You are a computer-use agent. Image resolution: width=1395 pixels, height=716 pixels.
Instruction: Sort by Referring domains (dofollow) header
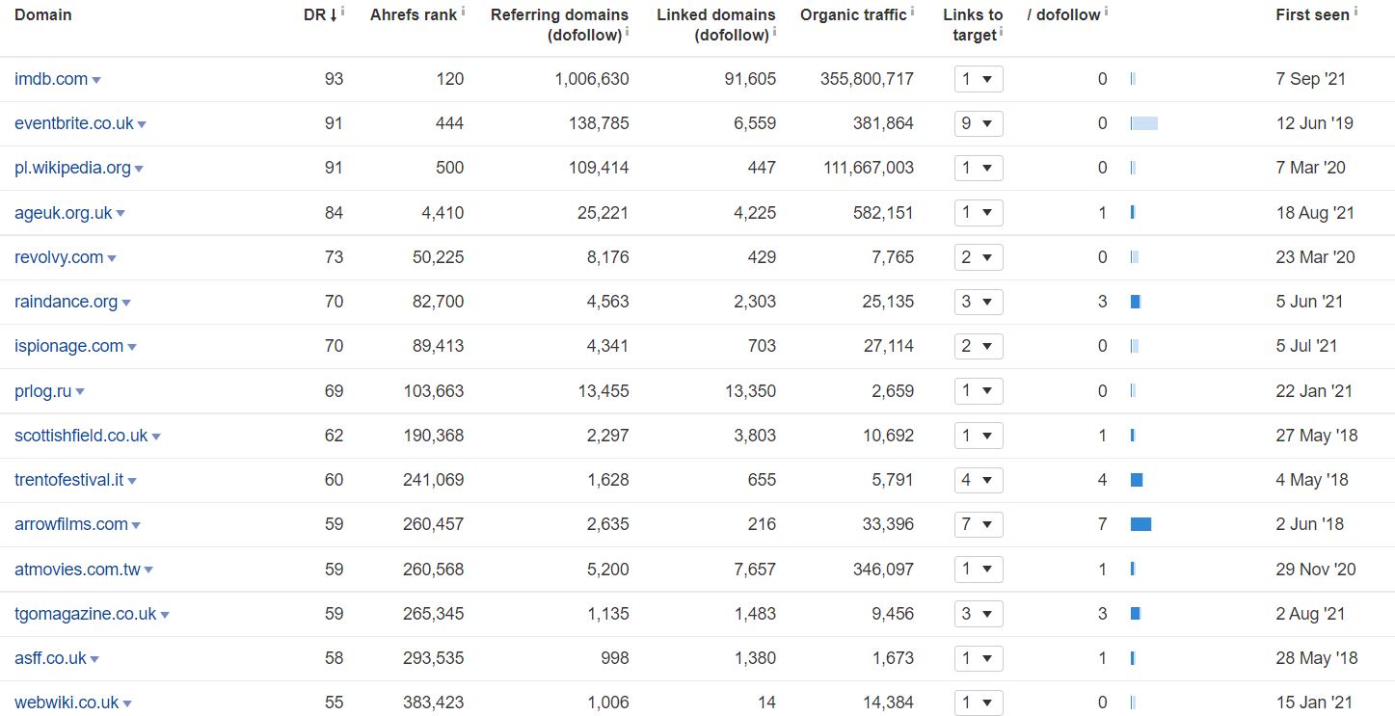coord(559,25)
